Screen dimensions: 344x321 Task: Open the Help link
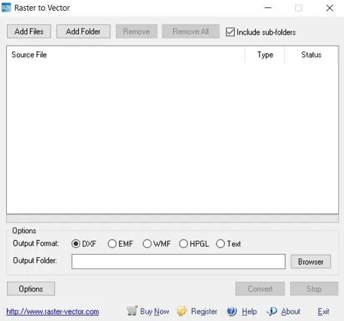pos(250,312)
